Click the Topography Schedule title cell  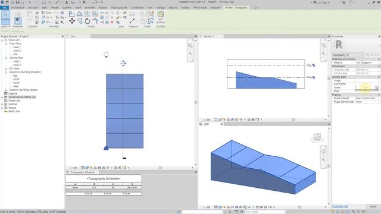(104, 178)
